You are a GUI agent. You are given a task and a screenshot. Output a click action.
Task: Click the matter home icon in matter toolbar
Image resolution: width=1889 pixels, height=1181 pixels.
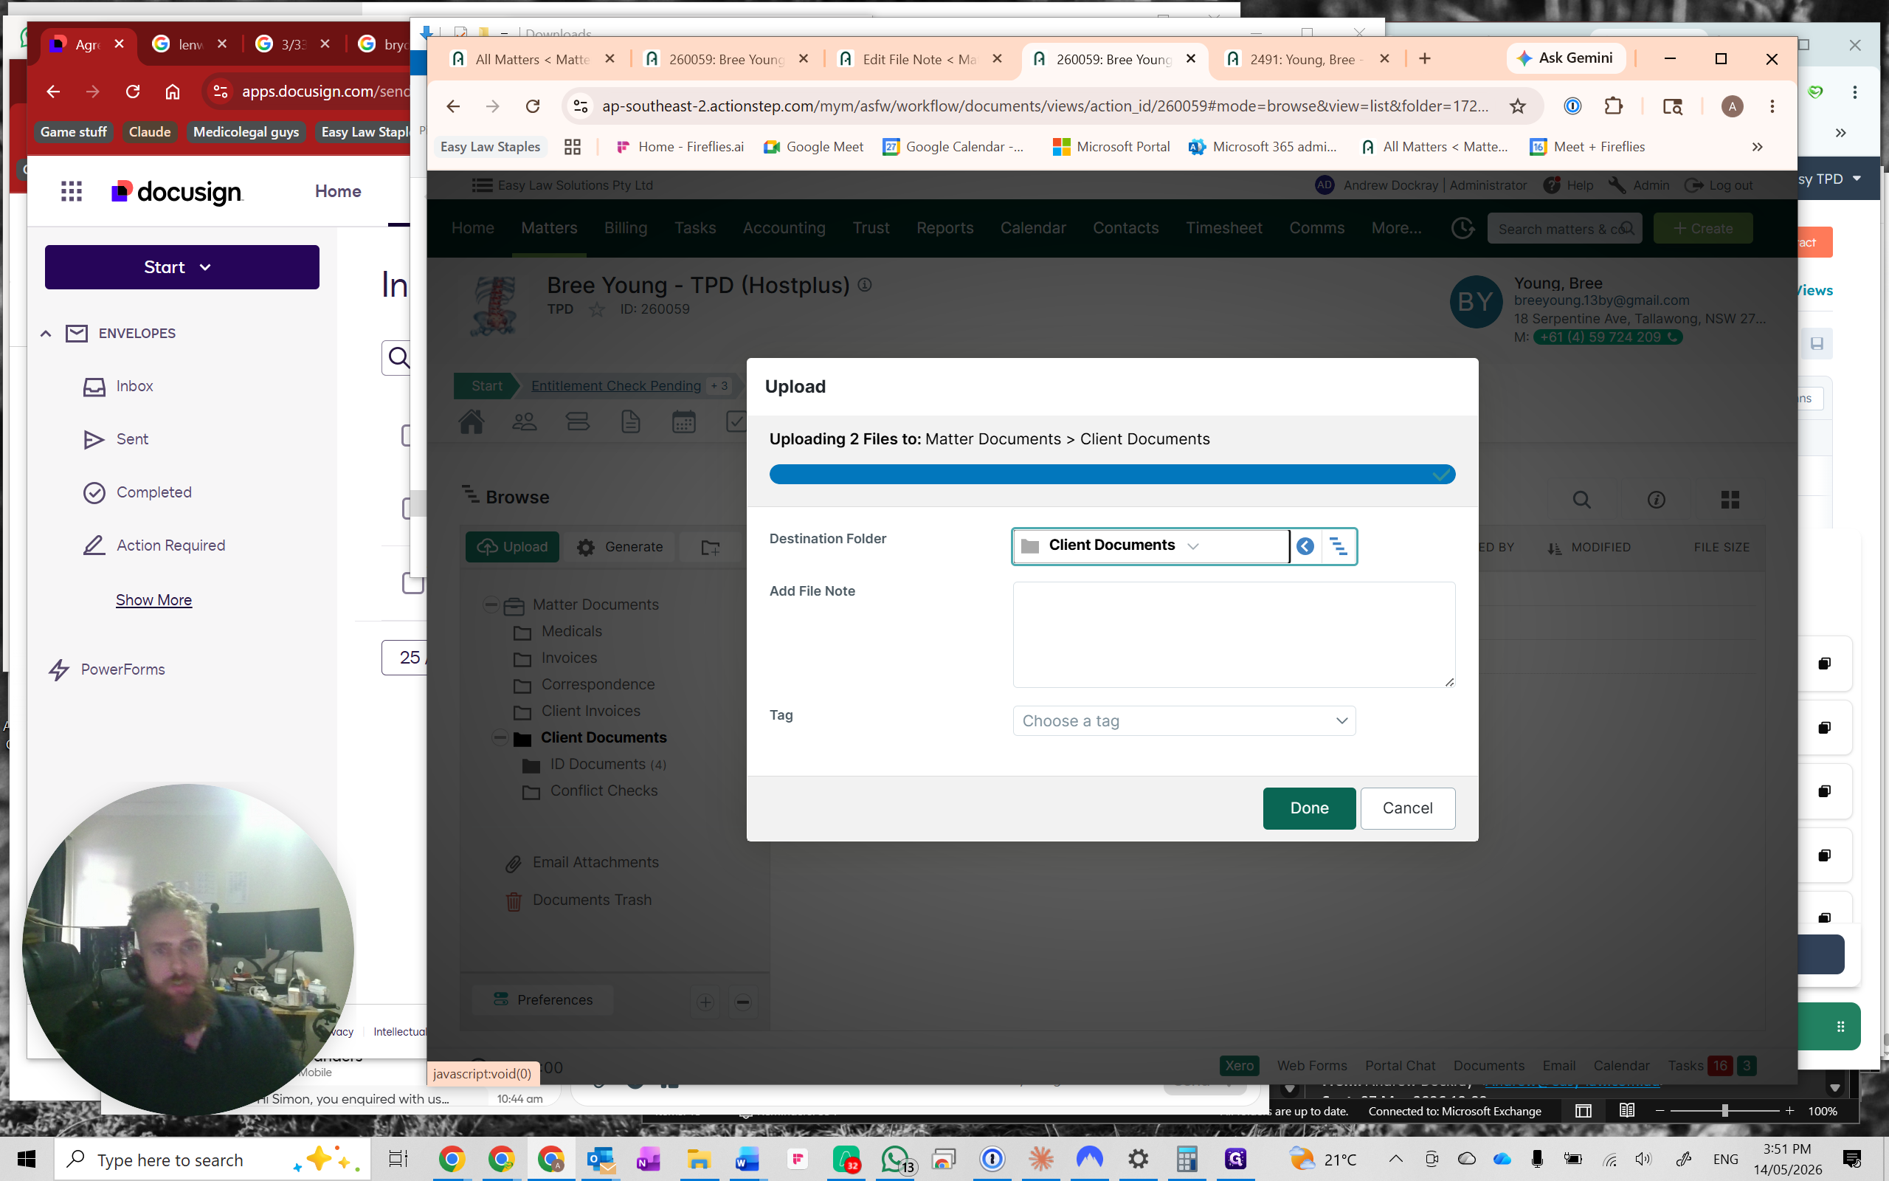[471, 421]
